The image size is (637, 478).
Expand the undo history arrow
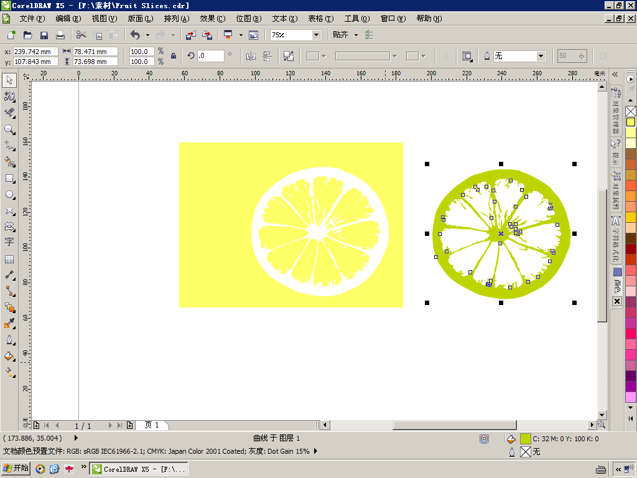(147, 35)
